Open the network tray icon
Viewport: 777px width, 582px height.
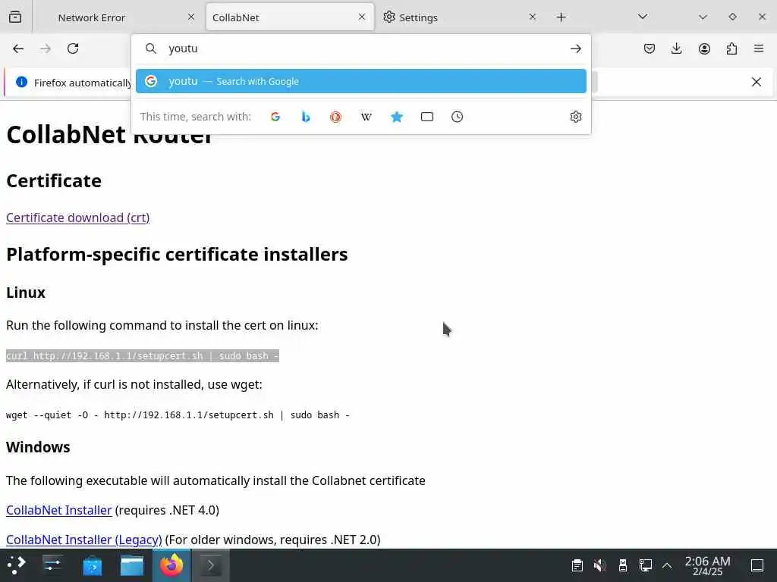[645, 565]
